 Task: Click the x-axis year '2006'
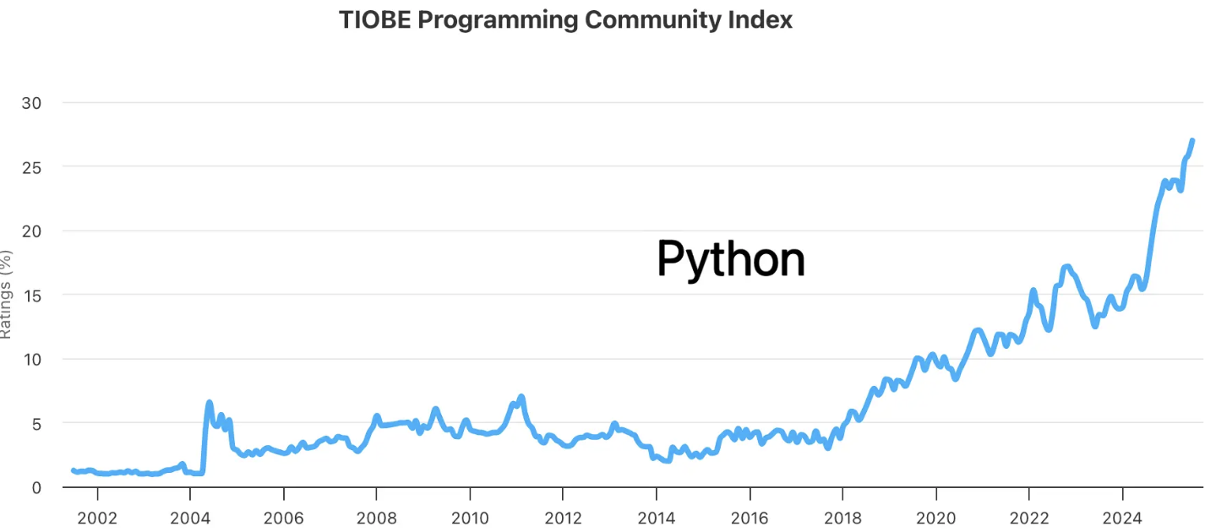[x=283, y=517]
